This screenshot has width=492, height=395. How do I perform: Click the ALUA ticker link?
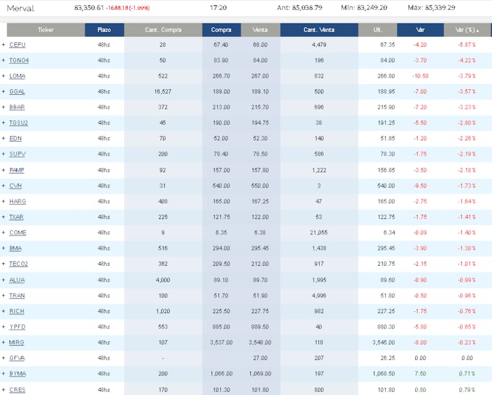click(x=17, y=280)
